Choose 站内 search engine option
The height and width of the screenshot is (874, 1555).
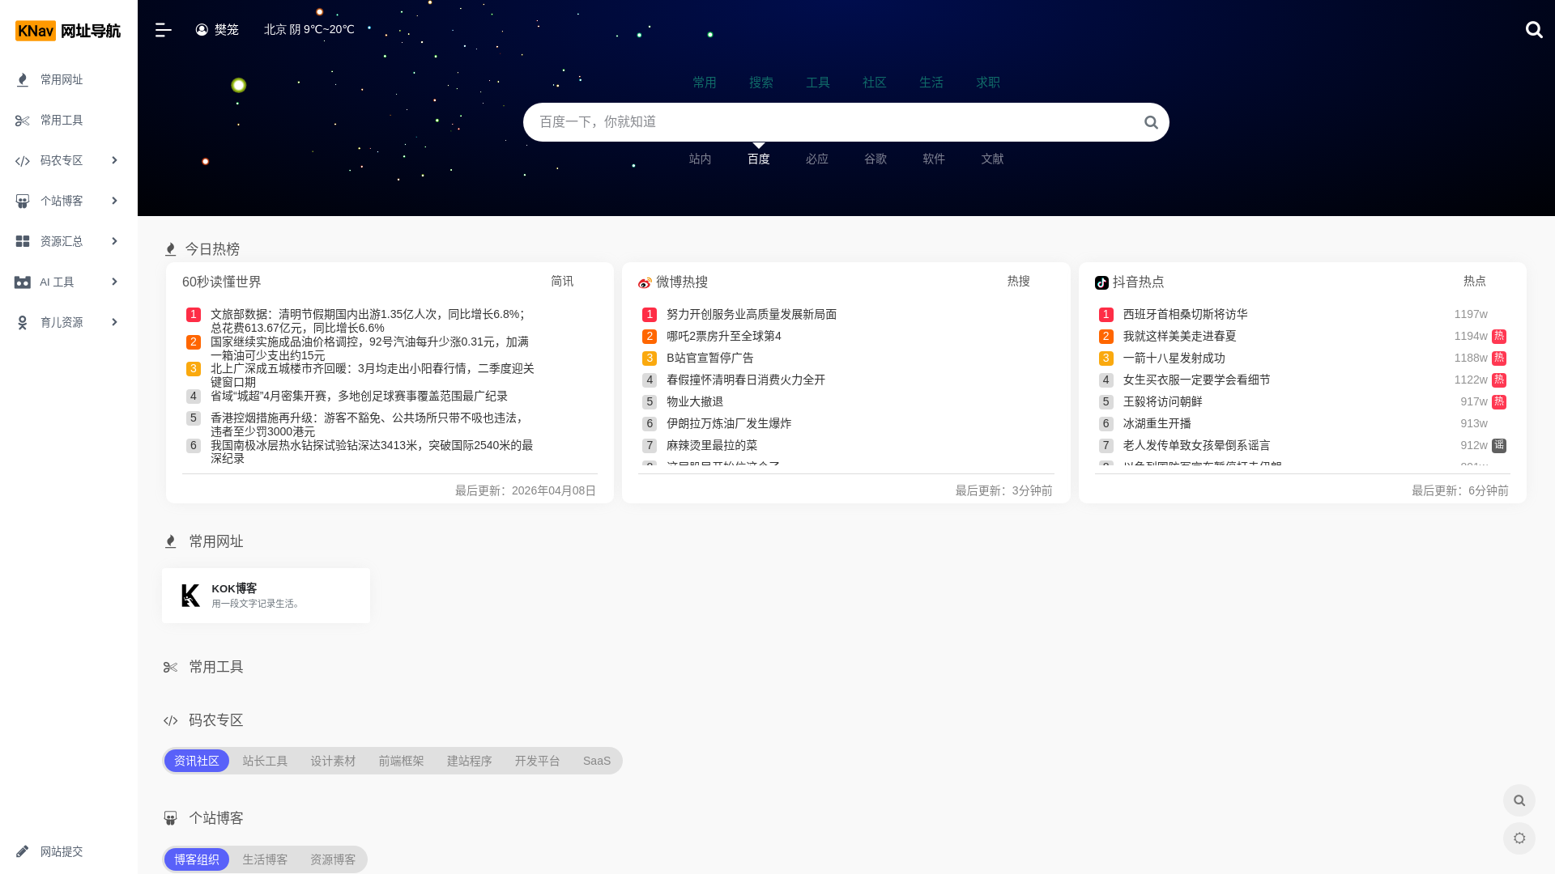coord(701,159)
